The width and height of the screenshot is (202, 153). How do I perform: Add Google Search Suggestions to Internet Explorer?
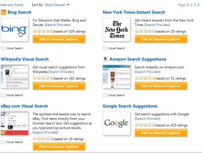161,133
